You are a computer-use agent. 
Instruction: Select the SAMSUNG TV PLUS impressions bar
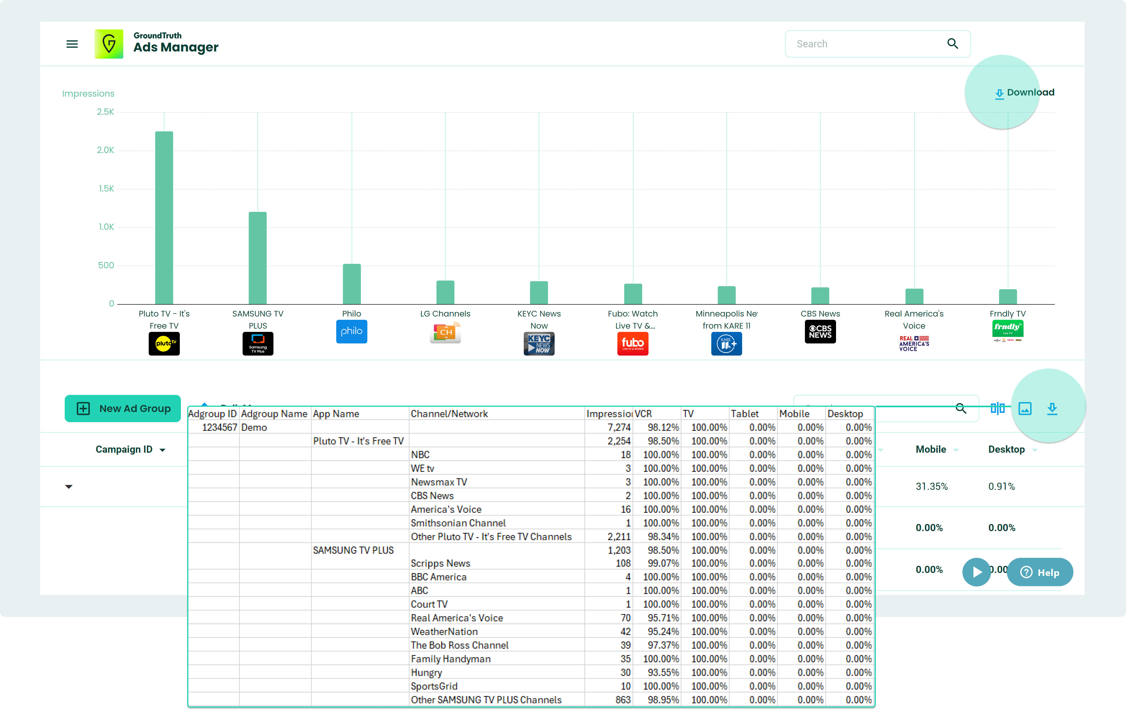pos(258,258)
